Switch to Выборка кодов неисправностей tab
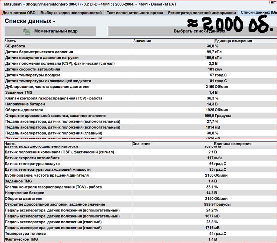The width and height of the screenshot is (277, 243). (71, 13)
